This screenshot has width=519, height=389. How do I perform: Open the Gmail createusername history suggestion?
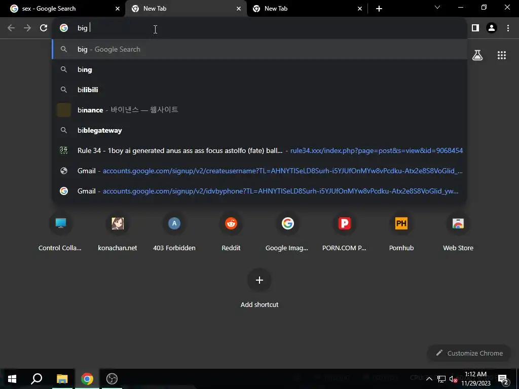(259, 171)
